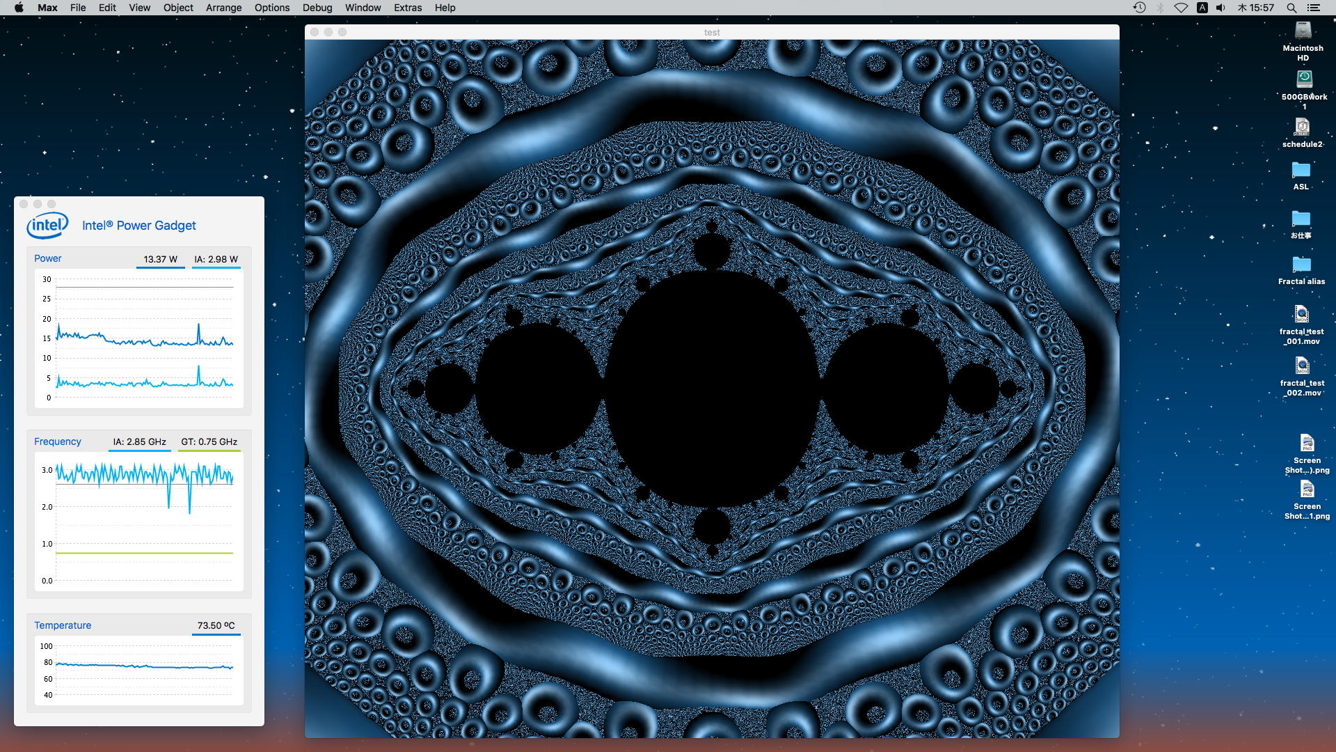The width and height of the screenshot is (1336, 752).
Task: Select the ASL folder on the desktop
Action: point(1301,171)
